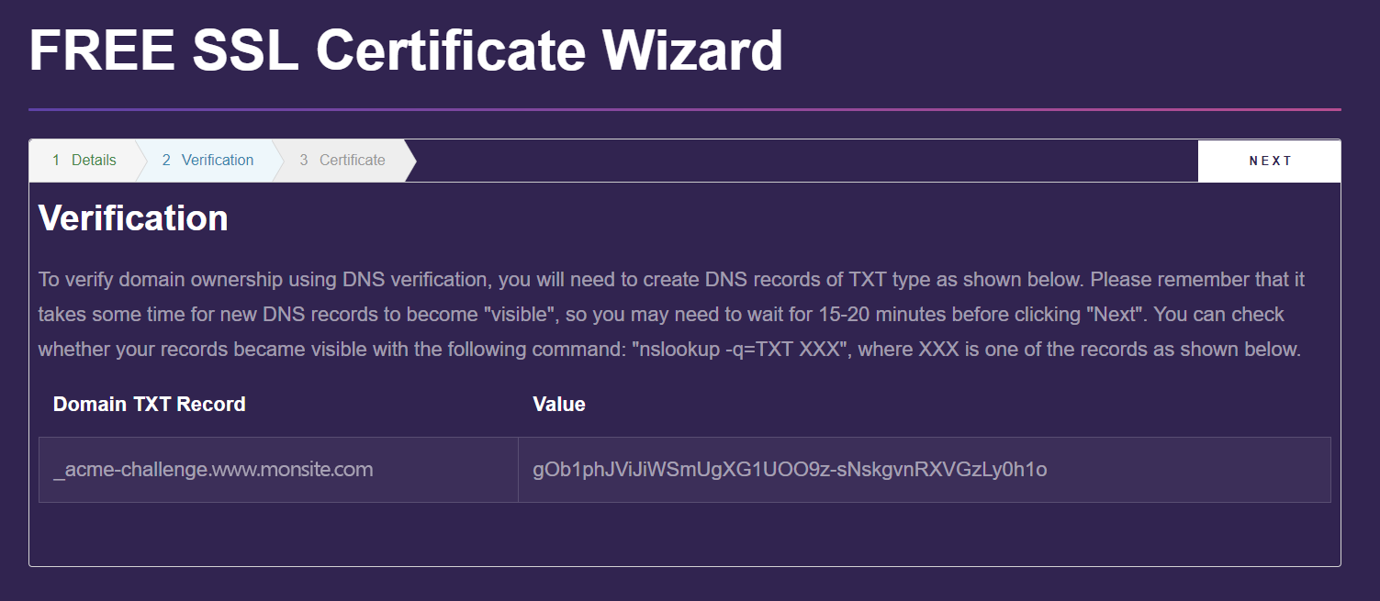Click the gradient divider line under title
1380x601 pixels.
pyautogui.click(x=685, y=109)
